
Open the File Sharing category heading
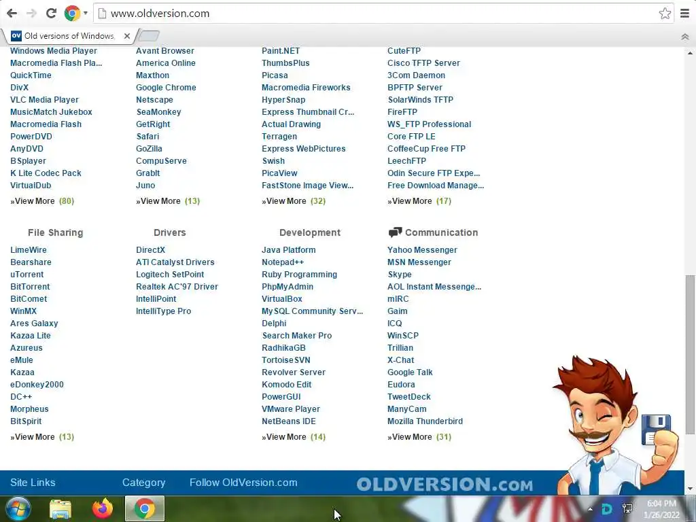pos(56,232)
